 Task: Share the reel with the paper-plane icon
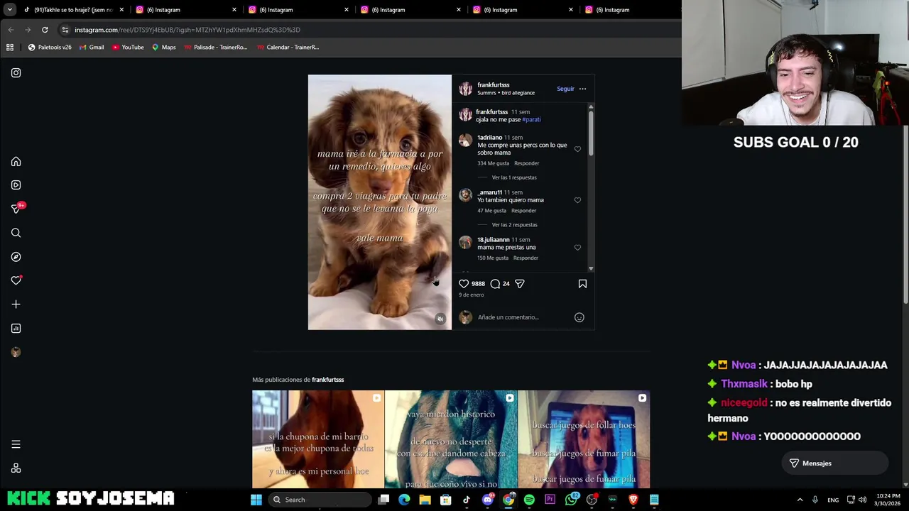[520, 284]
